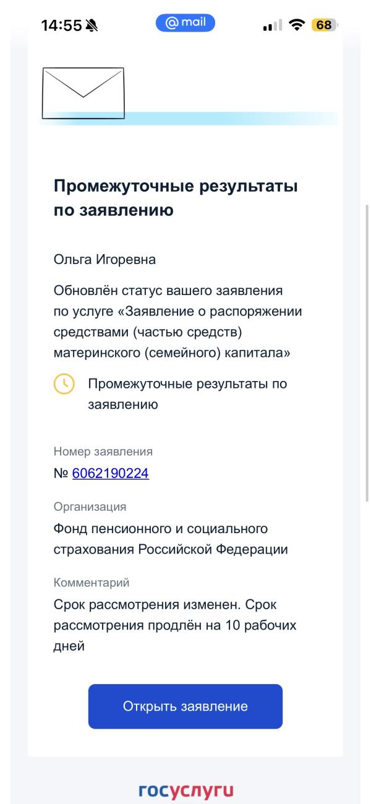The image size is (371, 804).
Task: Tap the 14:55 clock in status bar
Action: click(x=61, y=25)
